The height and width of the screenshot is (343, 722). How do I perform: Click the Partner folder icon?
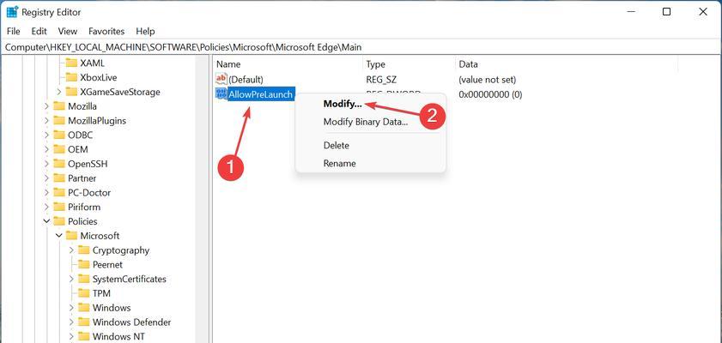tap(59, 178)
